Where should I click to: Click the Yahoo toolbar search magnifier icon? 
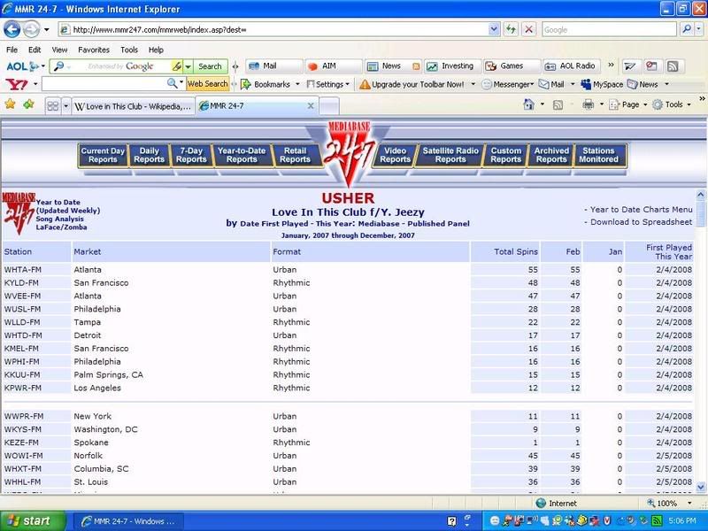[x=172, y=83]
